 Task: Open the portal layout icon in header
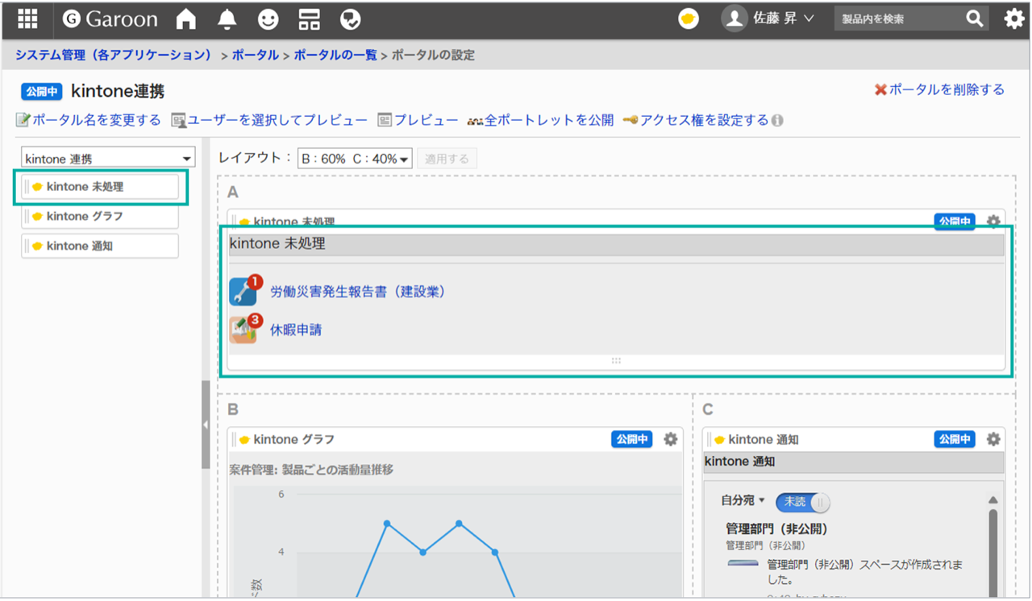pyautogui.click(x=309, y=19)
